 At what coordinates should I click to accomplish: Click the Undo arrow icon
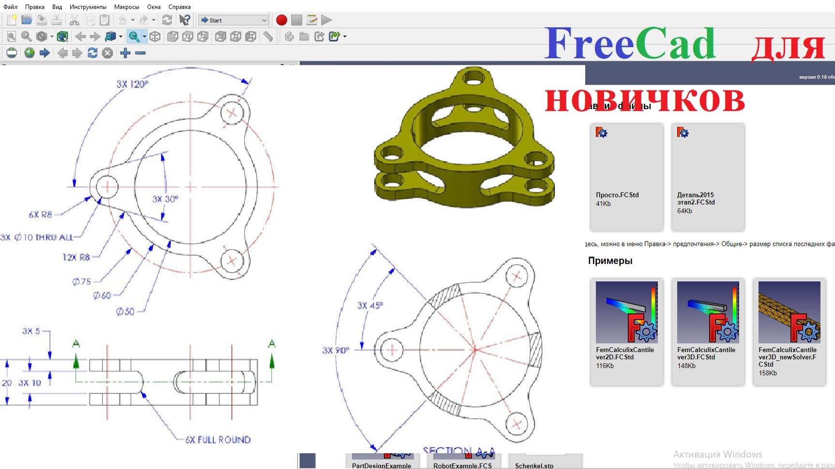(x=122, y=20)
